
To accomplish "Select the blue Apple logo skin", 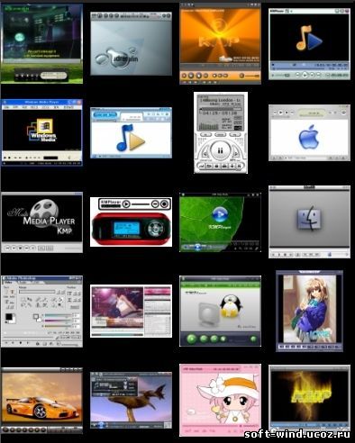I will point(309,132).
